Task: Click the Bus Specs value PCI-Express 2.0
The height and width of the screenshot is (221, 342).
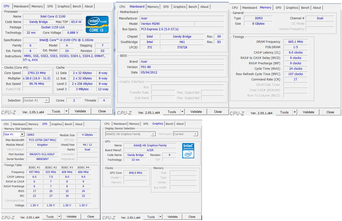Action: [x=182, y=29]
